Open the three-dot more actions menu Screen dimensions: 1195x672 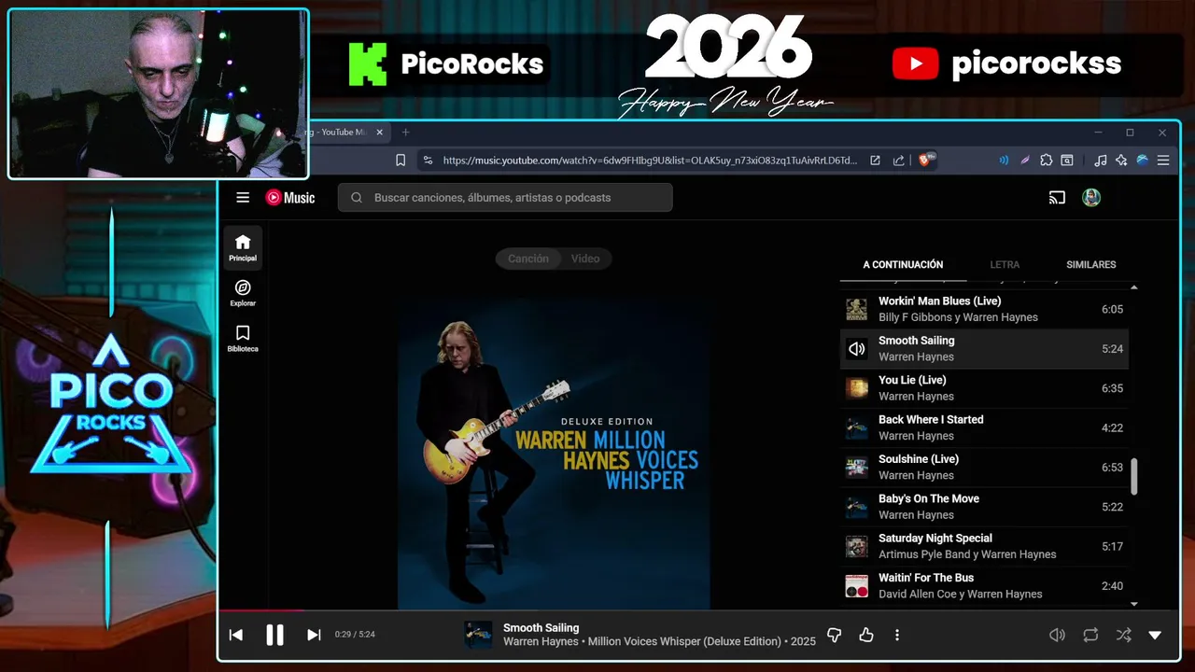[x=897, y=635]
